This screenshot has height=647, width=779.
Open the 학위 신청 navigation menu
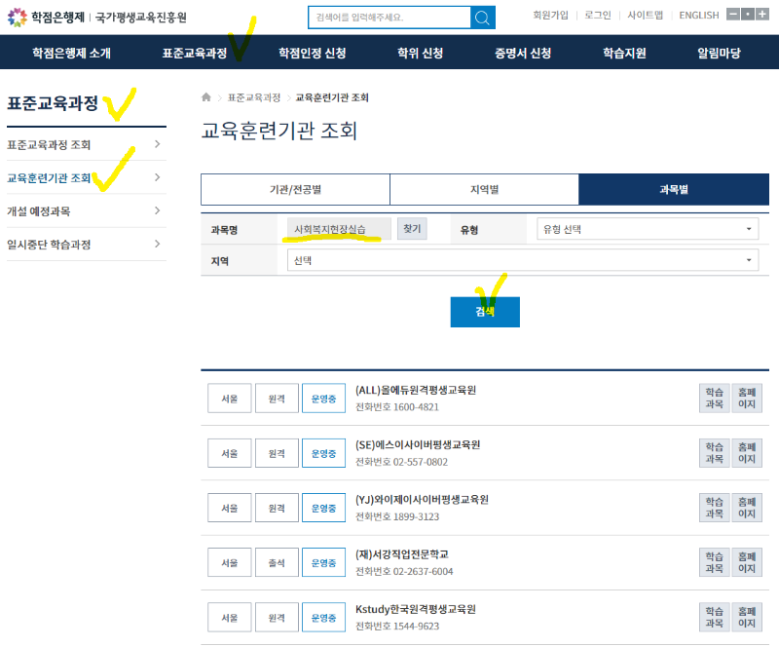click(x=419, y=55)
